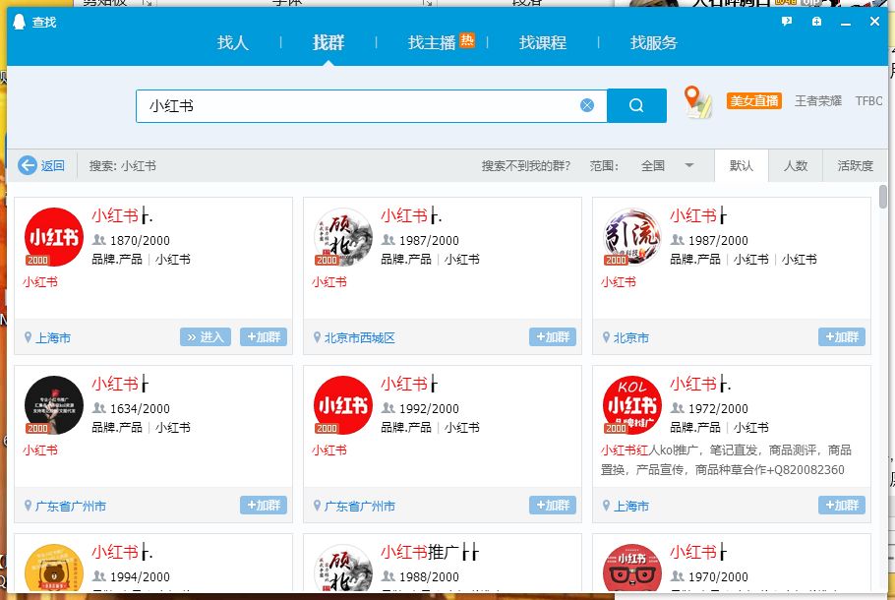Image resolution: width=895 pixels, height=600 pixels.
Task: Open the 找主播 tab
Action: click(x=432, y=43)
